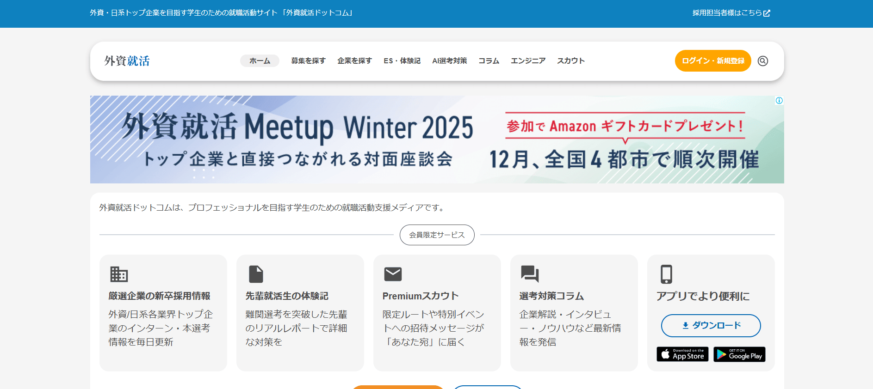This screenshot has width=873, height=389.
Task: Open the エンジニア menu item
Action: point(528,61)
